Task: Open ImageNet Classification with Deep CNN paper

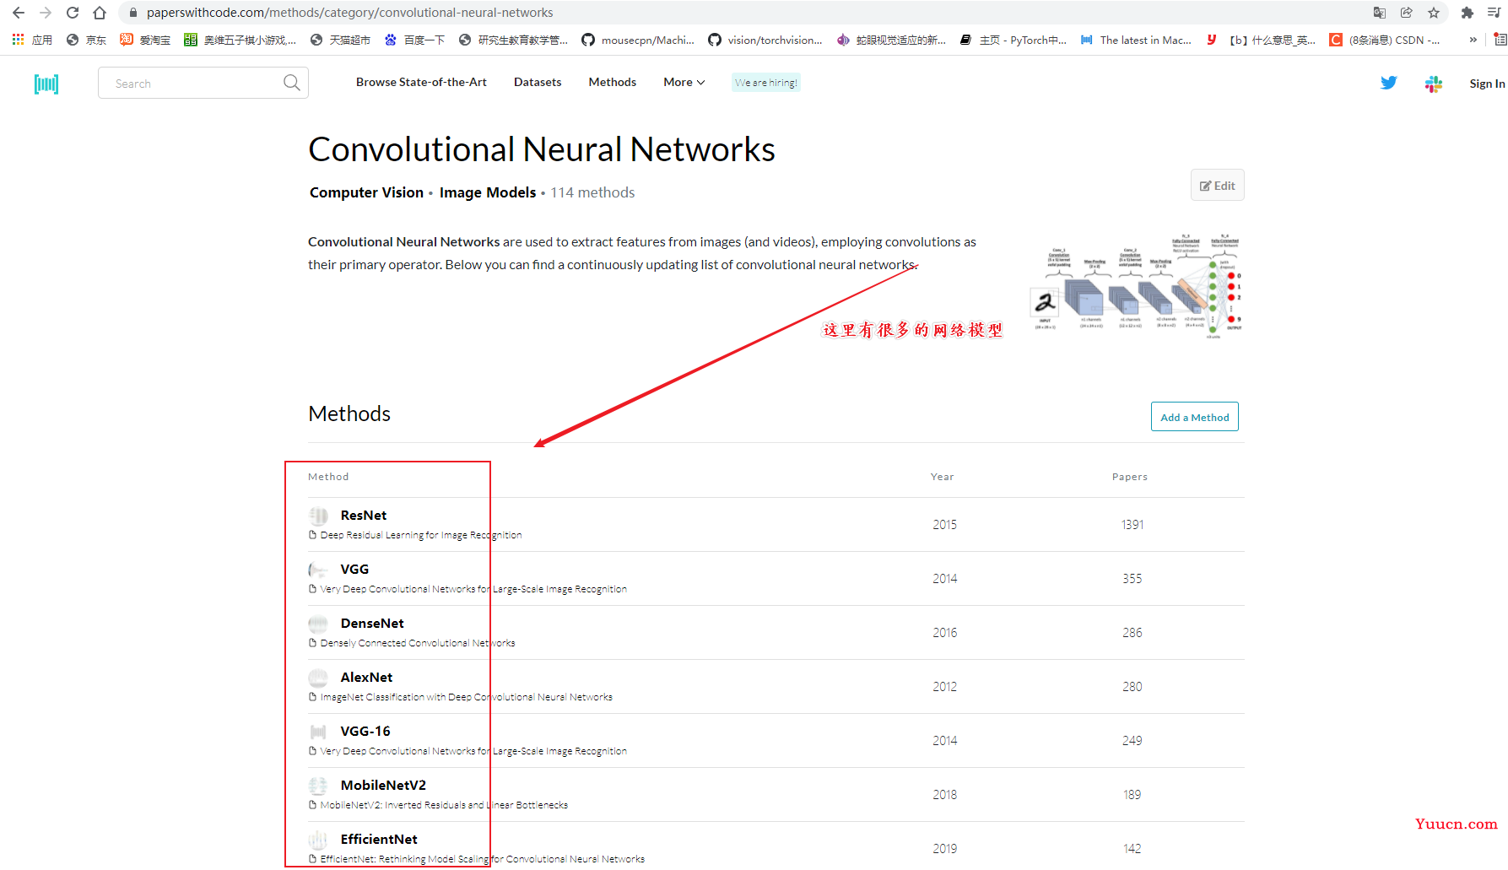Action: coord(467,697)
